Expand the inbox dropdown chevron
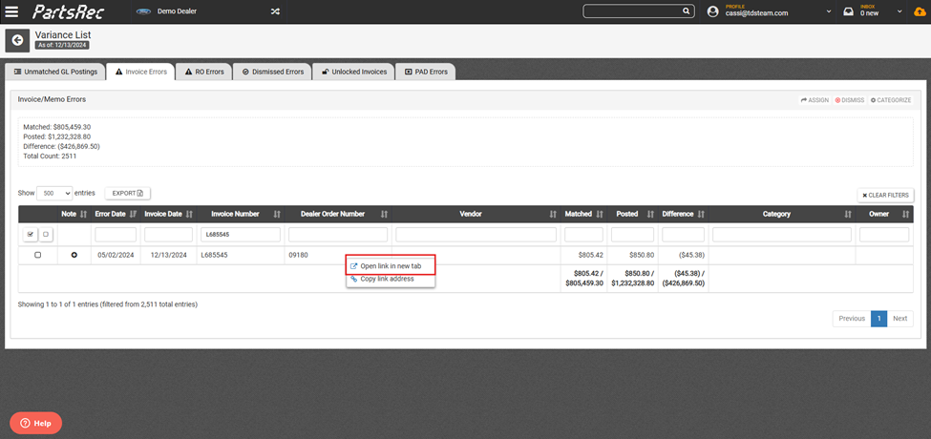 click(899, 11)
